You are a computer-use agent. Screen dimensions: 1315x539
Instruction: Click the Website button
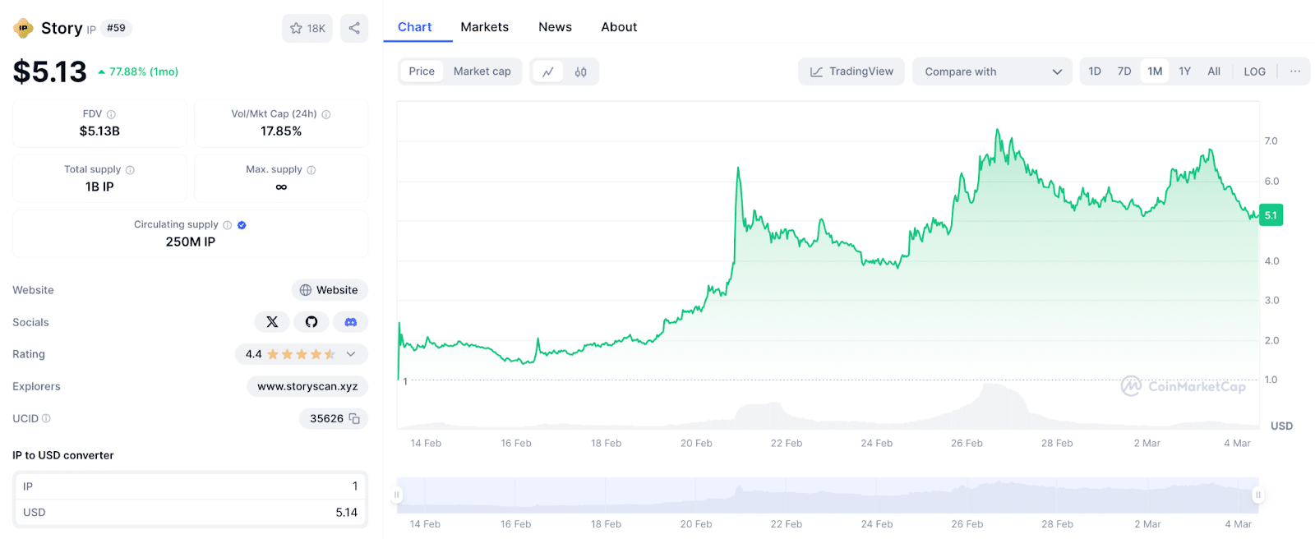[x=330, y=290]
